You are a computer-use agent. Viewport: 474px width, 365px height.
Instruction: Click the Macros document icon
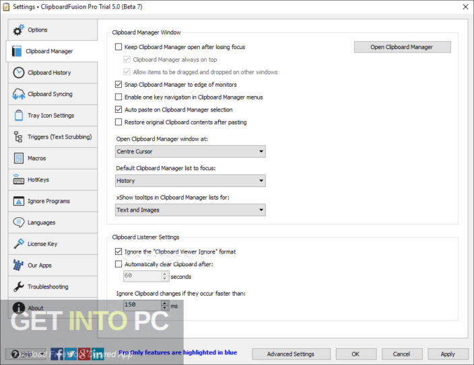pos(18,158)
